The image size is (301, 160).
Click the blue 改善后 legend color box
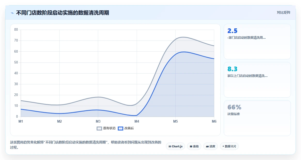(x=120, y=129)
